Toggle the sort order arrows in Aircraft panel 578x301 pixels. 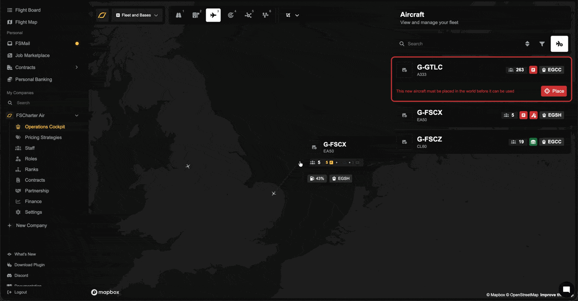(x=527, y=44)
